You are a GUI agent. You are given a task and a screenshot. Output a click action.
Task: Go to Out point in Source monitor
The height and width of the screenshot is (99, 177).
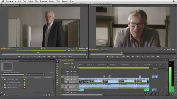54,57
